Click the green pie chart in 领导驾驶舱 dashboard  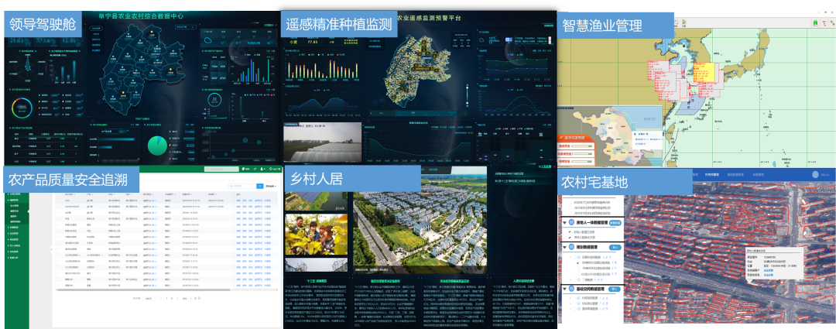click(x=156, y=146)
